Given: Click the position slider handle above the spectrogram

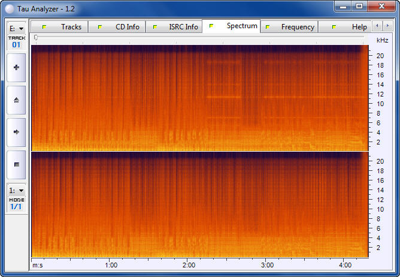Looking at the screenshot, I should 36,38.
